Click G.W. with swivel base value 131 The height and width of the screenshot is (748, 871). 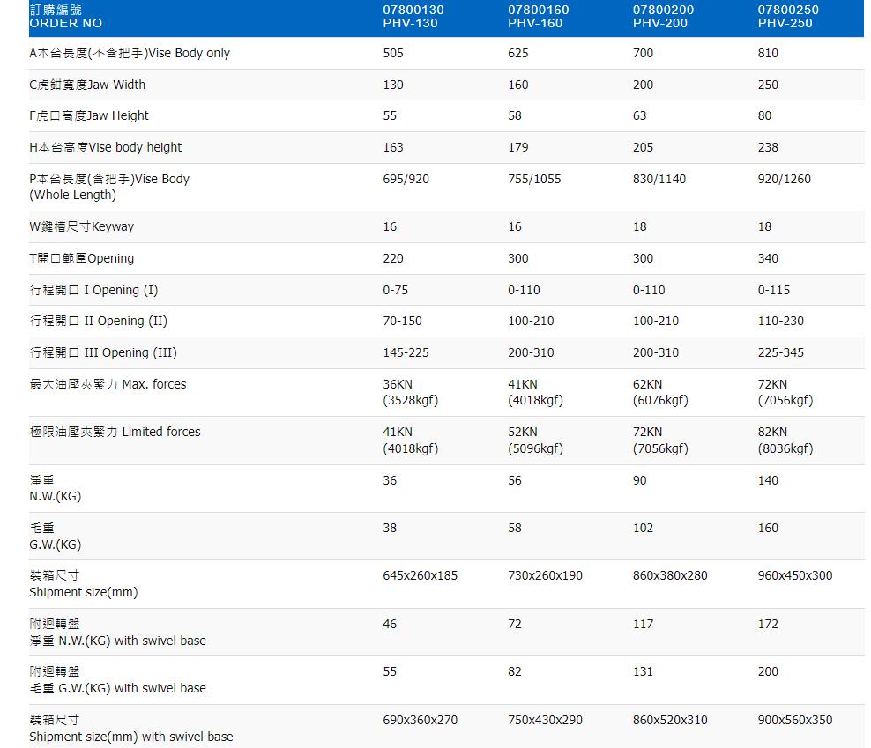(643, 671)
